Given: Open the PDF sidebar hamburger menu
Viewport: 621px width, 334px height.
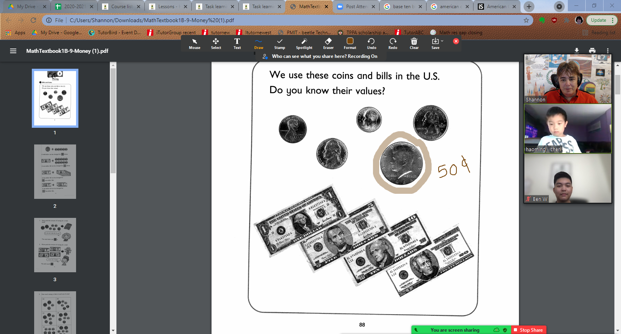Looking at the screenshot, I should coord(13,51).
